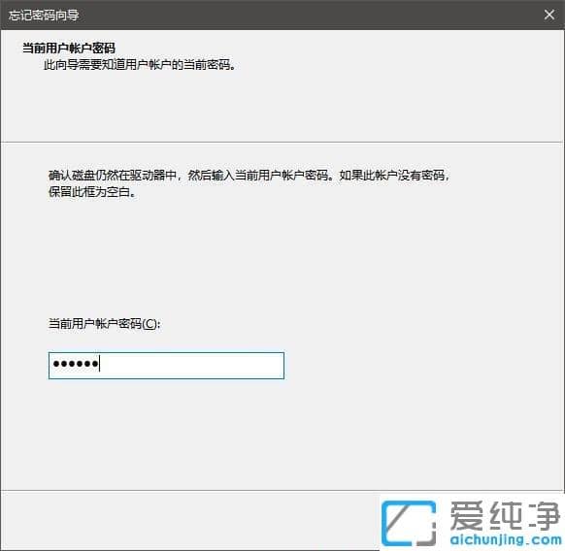The height and width of the screenshot is (551, 565).
Task: Click the current user account password field
Action: [166, 366]
